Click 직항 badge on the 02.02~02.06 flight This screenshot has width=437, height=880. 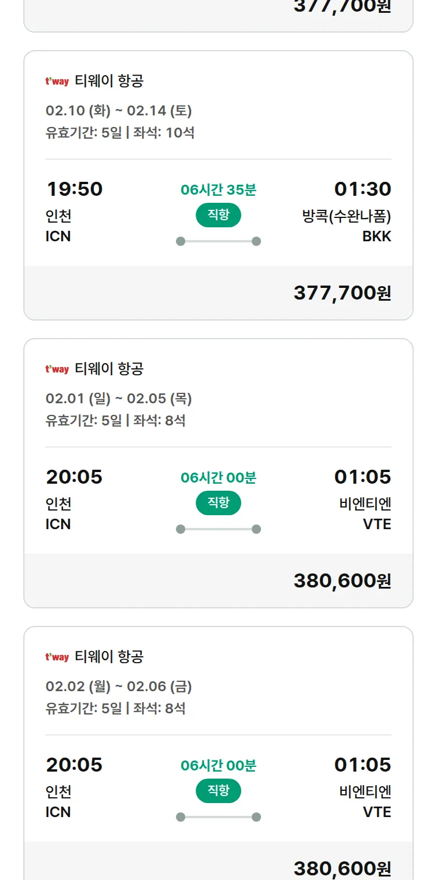218,791
